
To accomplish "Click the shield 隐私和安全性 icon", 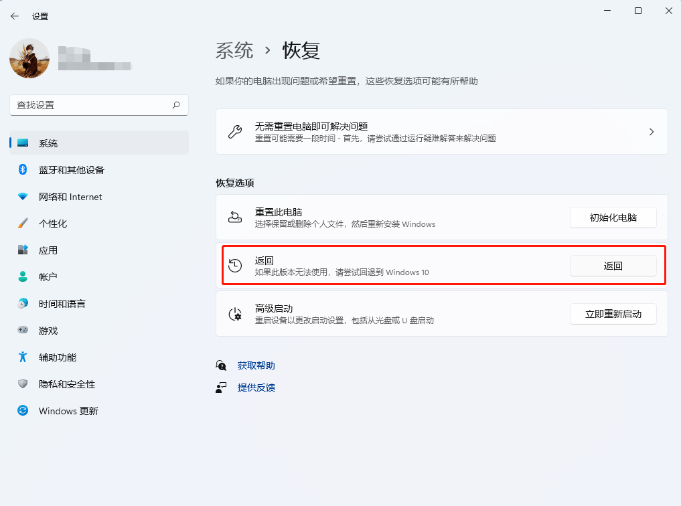I will (23, 384).
